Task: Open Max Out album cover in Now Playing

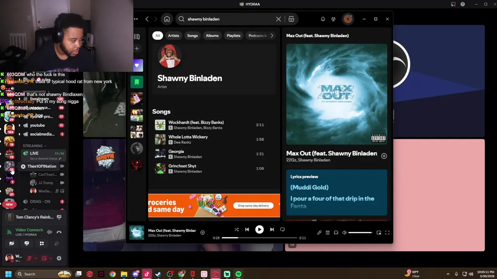Action: click(x=337, y=94)
